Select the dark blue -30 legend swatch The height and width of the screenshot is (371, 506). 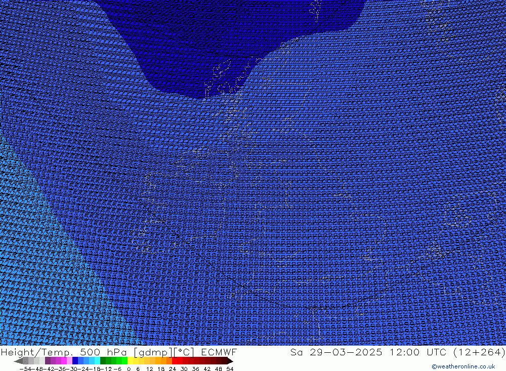click(75, 361)
